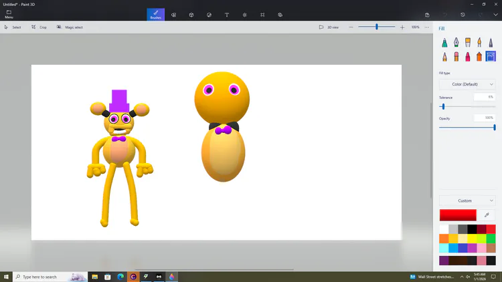Open Microsoft Edge from the taskbar
This screenshot has width=502, height=282.
tap(120, 277)
